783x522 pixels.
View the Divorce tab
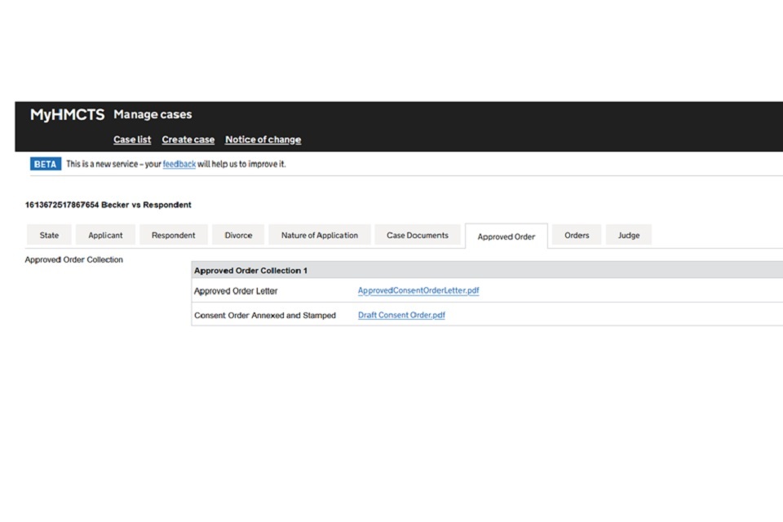238,236
